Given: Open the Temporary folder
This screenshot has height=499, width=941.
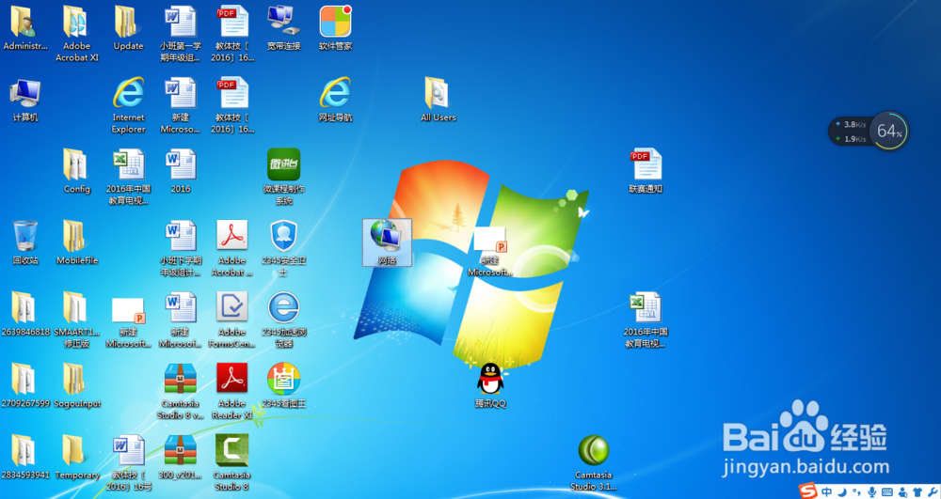Looking at the screenshot, I should (x=77, y=457).
